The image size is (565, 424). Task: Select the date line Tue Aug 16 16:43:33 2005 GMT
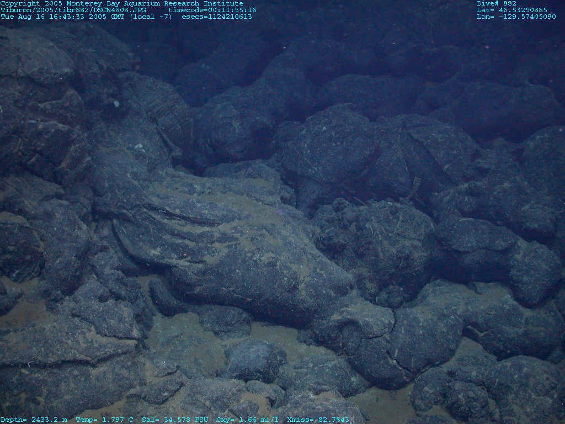63,17
